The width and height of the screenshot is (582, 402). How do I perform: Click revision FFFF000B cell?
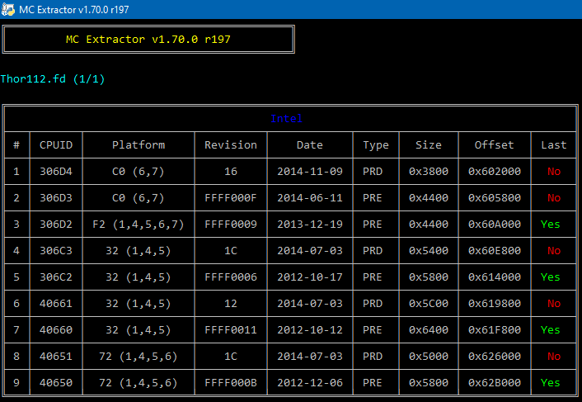(x=231, y=382)
